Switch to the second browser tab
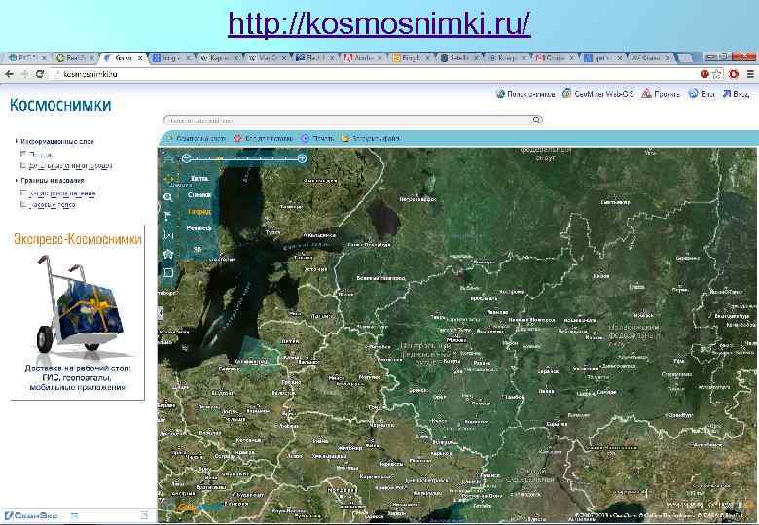The image size is (759, 525). 74,58
